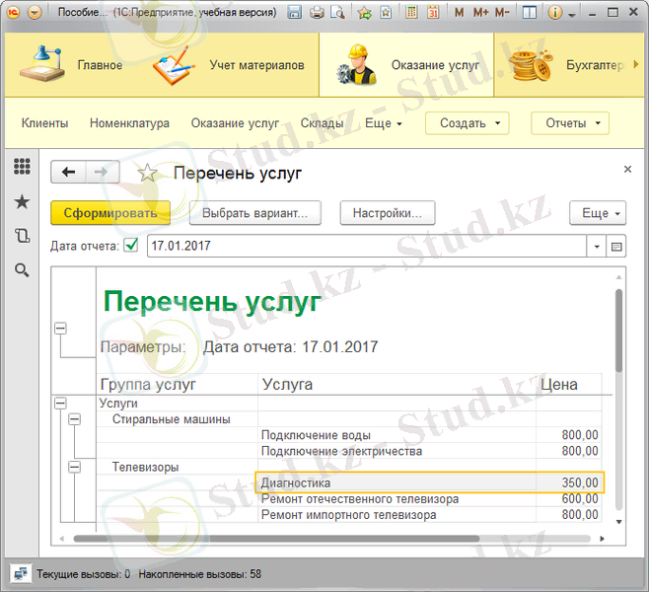
Task: Open date picker calendar for report date
Action: pos(617,246)
